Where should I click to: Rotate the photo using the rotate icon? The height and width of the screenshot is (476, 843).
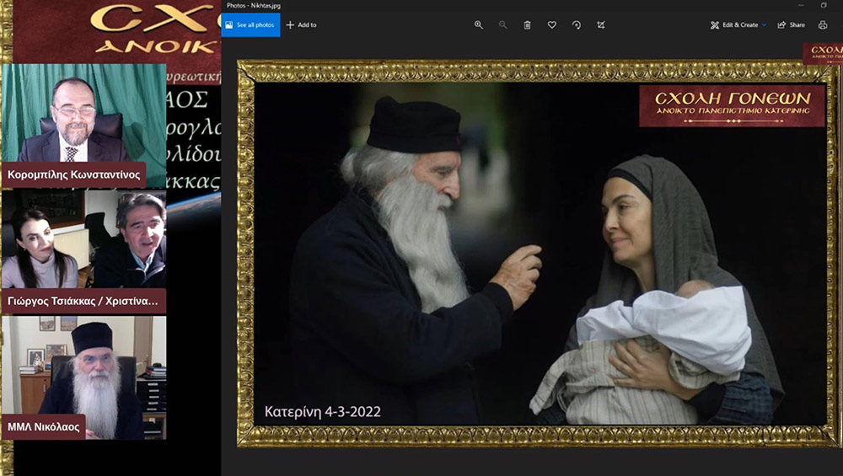tap(577, 24)
